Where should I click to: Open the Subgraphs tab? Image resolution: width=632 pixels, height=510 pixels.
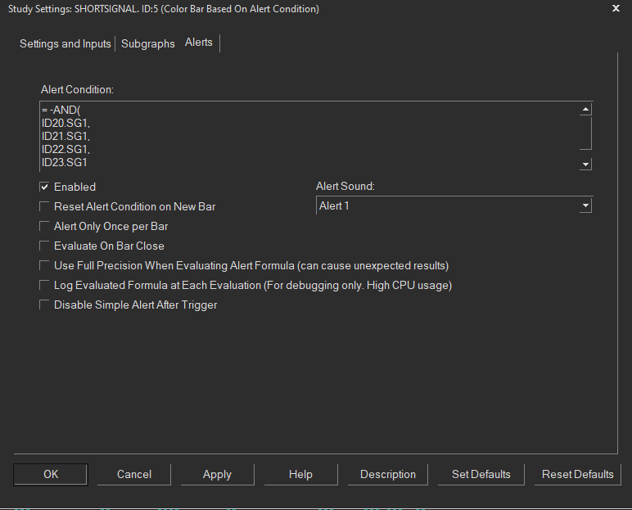pos(148,43)
